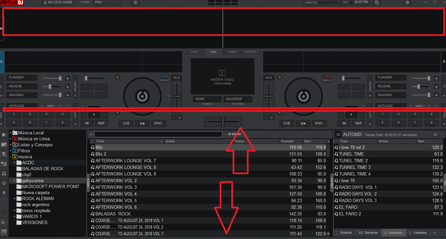Screen dimensions: 446x239
Task: Click the back arrow icon in the browser sidebar
Action: pyautogui.click(x=4, y=164)
